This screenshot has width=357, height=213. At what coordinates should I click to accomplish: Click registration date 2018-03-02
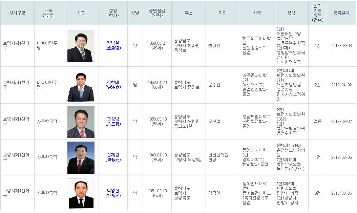click(x=341, y=122)
